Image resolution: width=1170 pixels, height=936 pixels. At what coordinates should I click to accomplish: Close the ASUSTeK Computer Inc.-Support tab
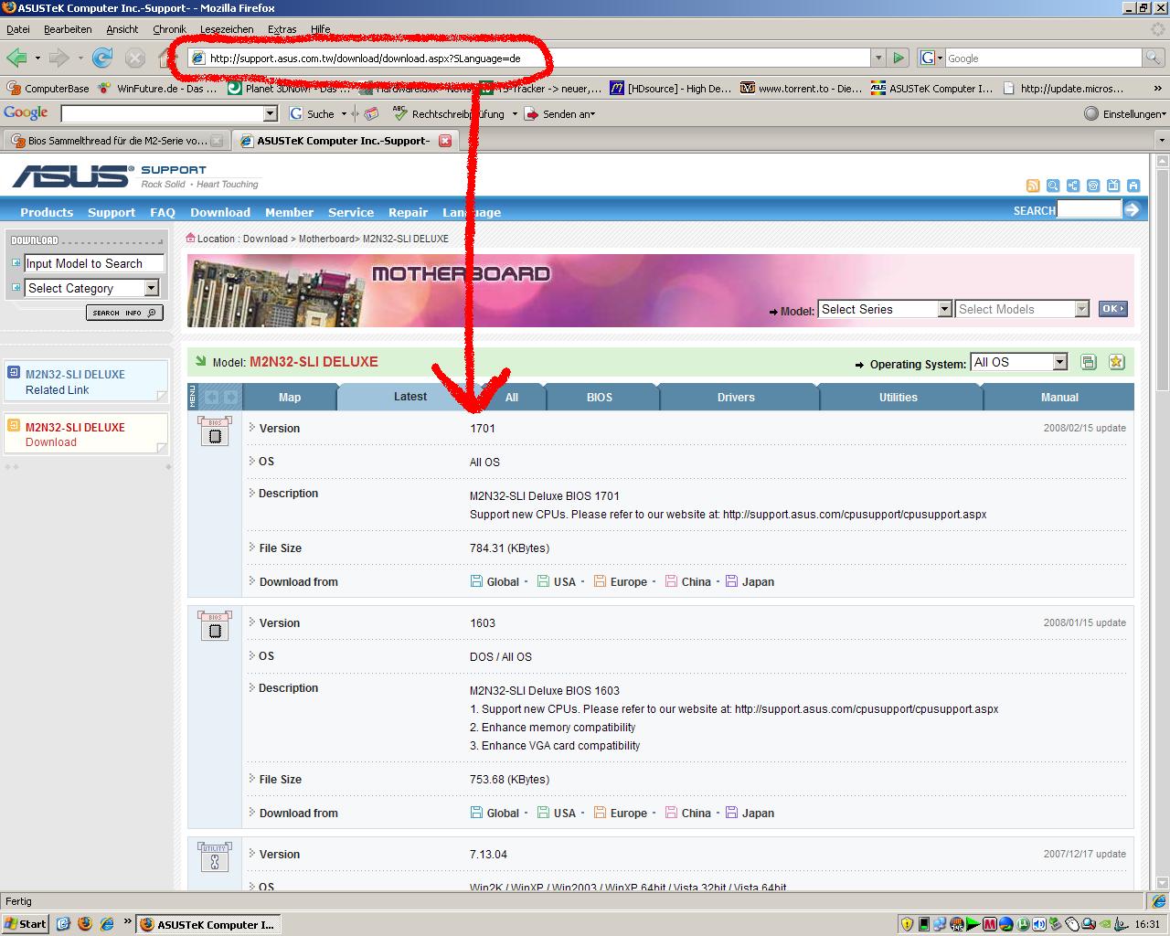tap(445, 141)
